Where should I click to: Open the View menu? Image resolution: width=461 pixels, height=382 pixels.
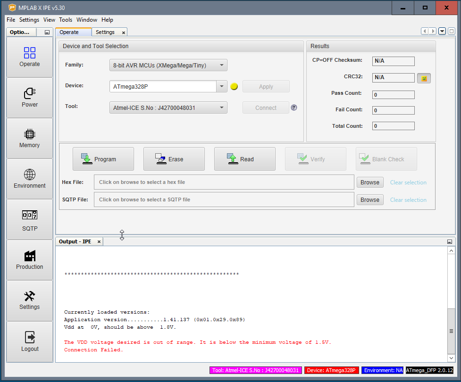49,20
